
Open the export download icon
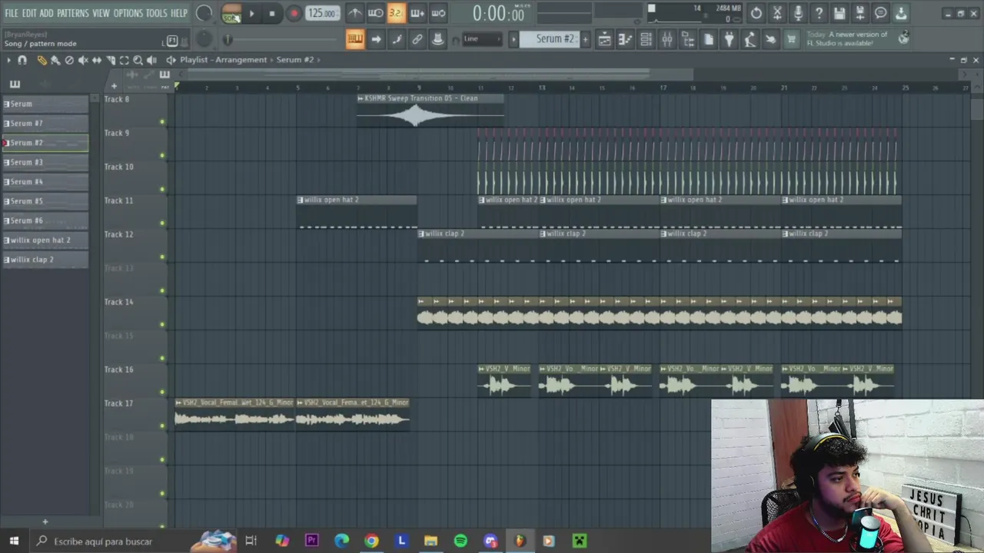901,13
